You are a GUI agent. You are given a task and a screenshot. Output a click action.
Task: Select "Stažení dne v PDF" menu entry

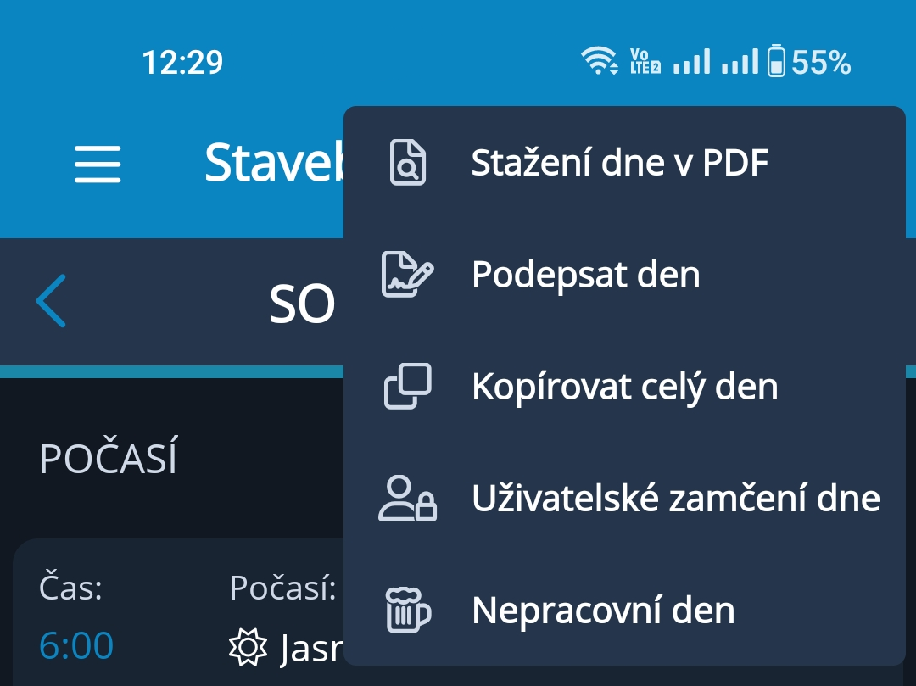click(x=624, y=162)
